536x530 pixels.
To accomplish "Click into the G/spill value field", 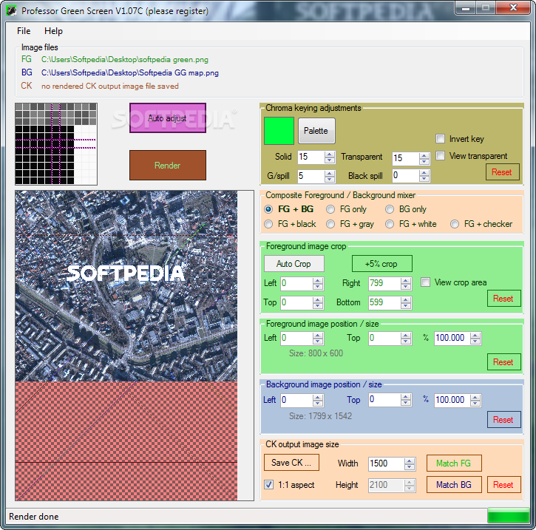I will pos(311,176).
